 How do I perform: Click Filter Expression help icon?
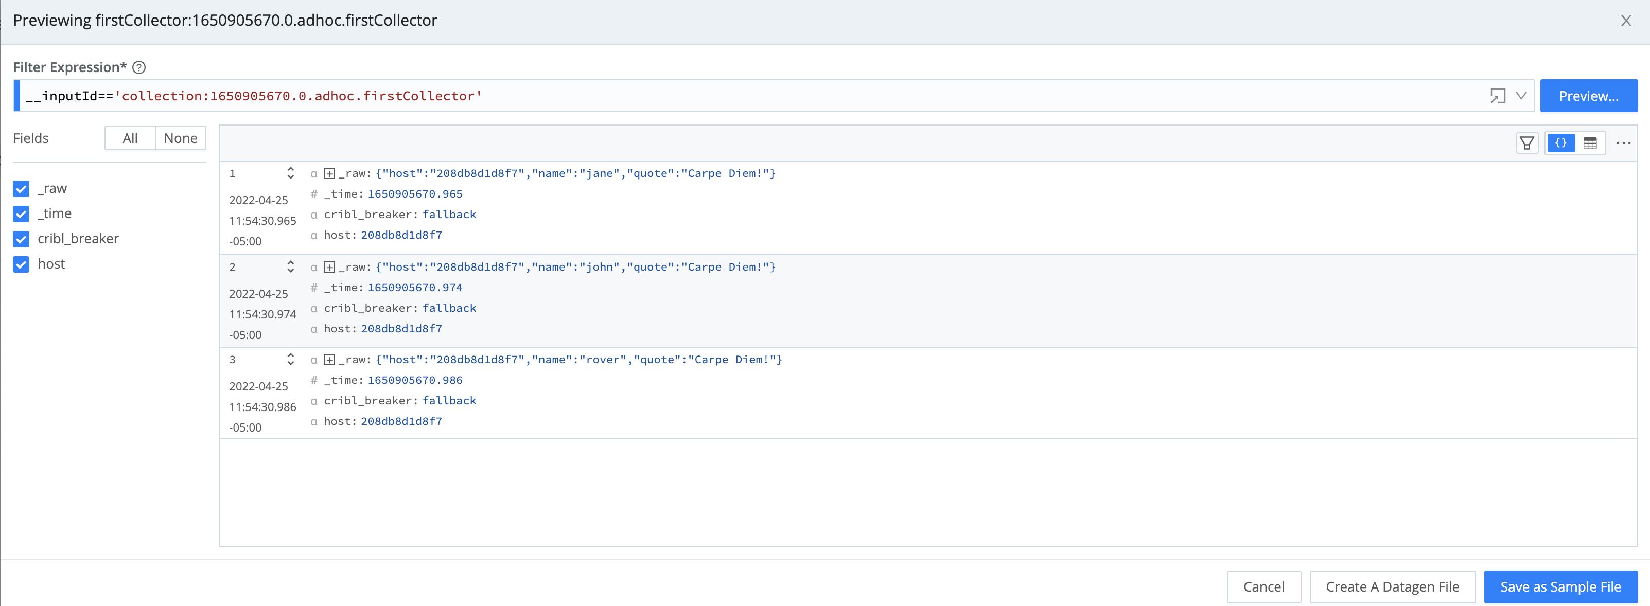(139, 67)
